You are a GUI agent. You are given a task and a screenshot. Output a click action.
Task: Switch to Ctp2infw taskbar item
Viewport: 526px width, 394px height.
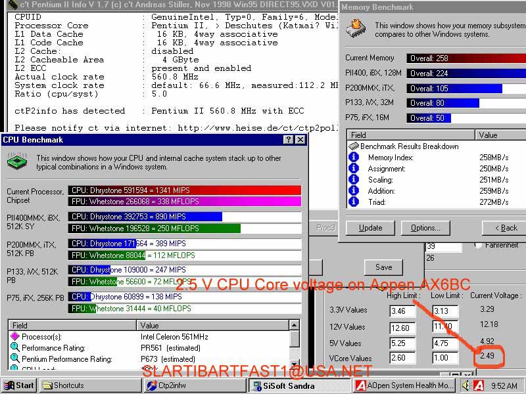pos(195,385)
